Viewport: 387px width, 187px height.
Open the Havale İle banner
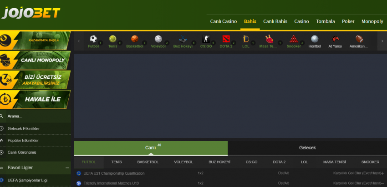pyautogui.click(x=35, y=100)
